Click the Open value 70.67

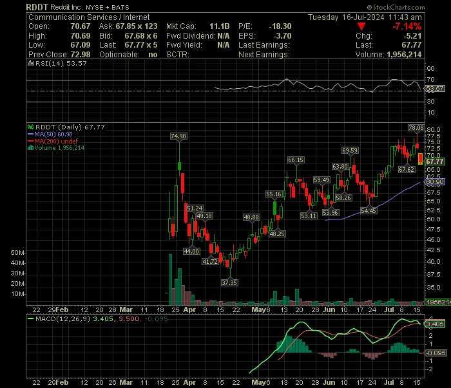[81, 26]
